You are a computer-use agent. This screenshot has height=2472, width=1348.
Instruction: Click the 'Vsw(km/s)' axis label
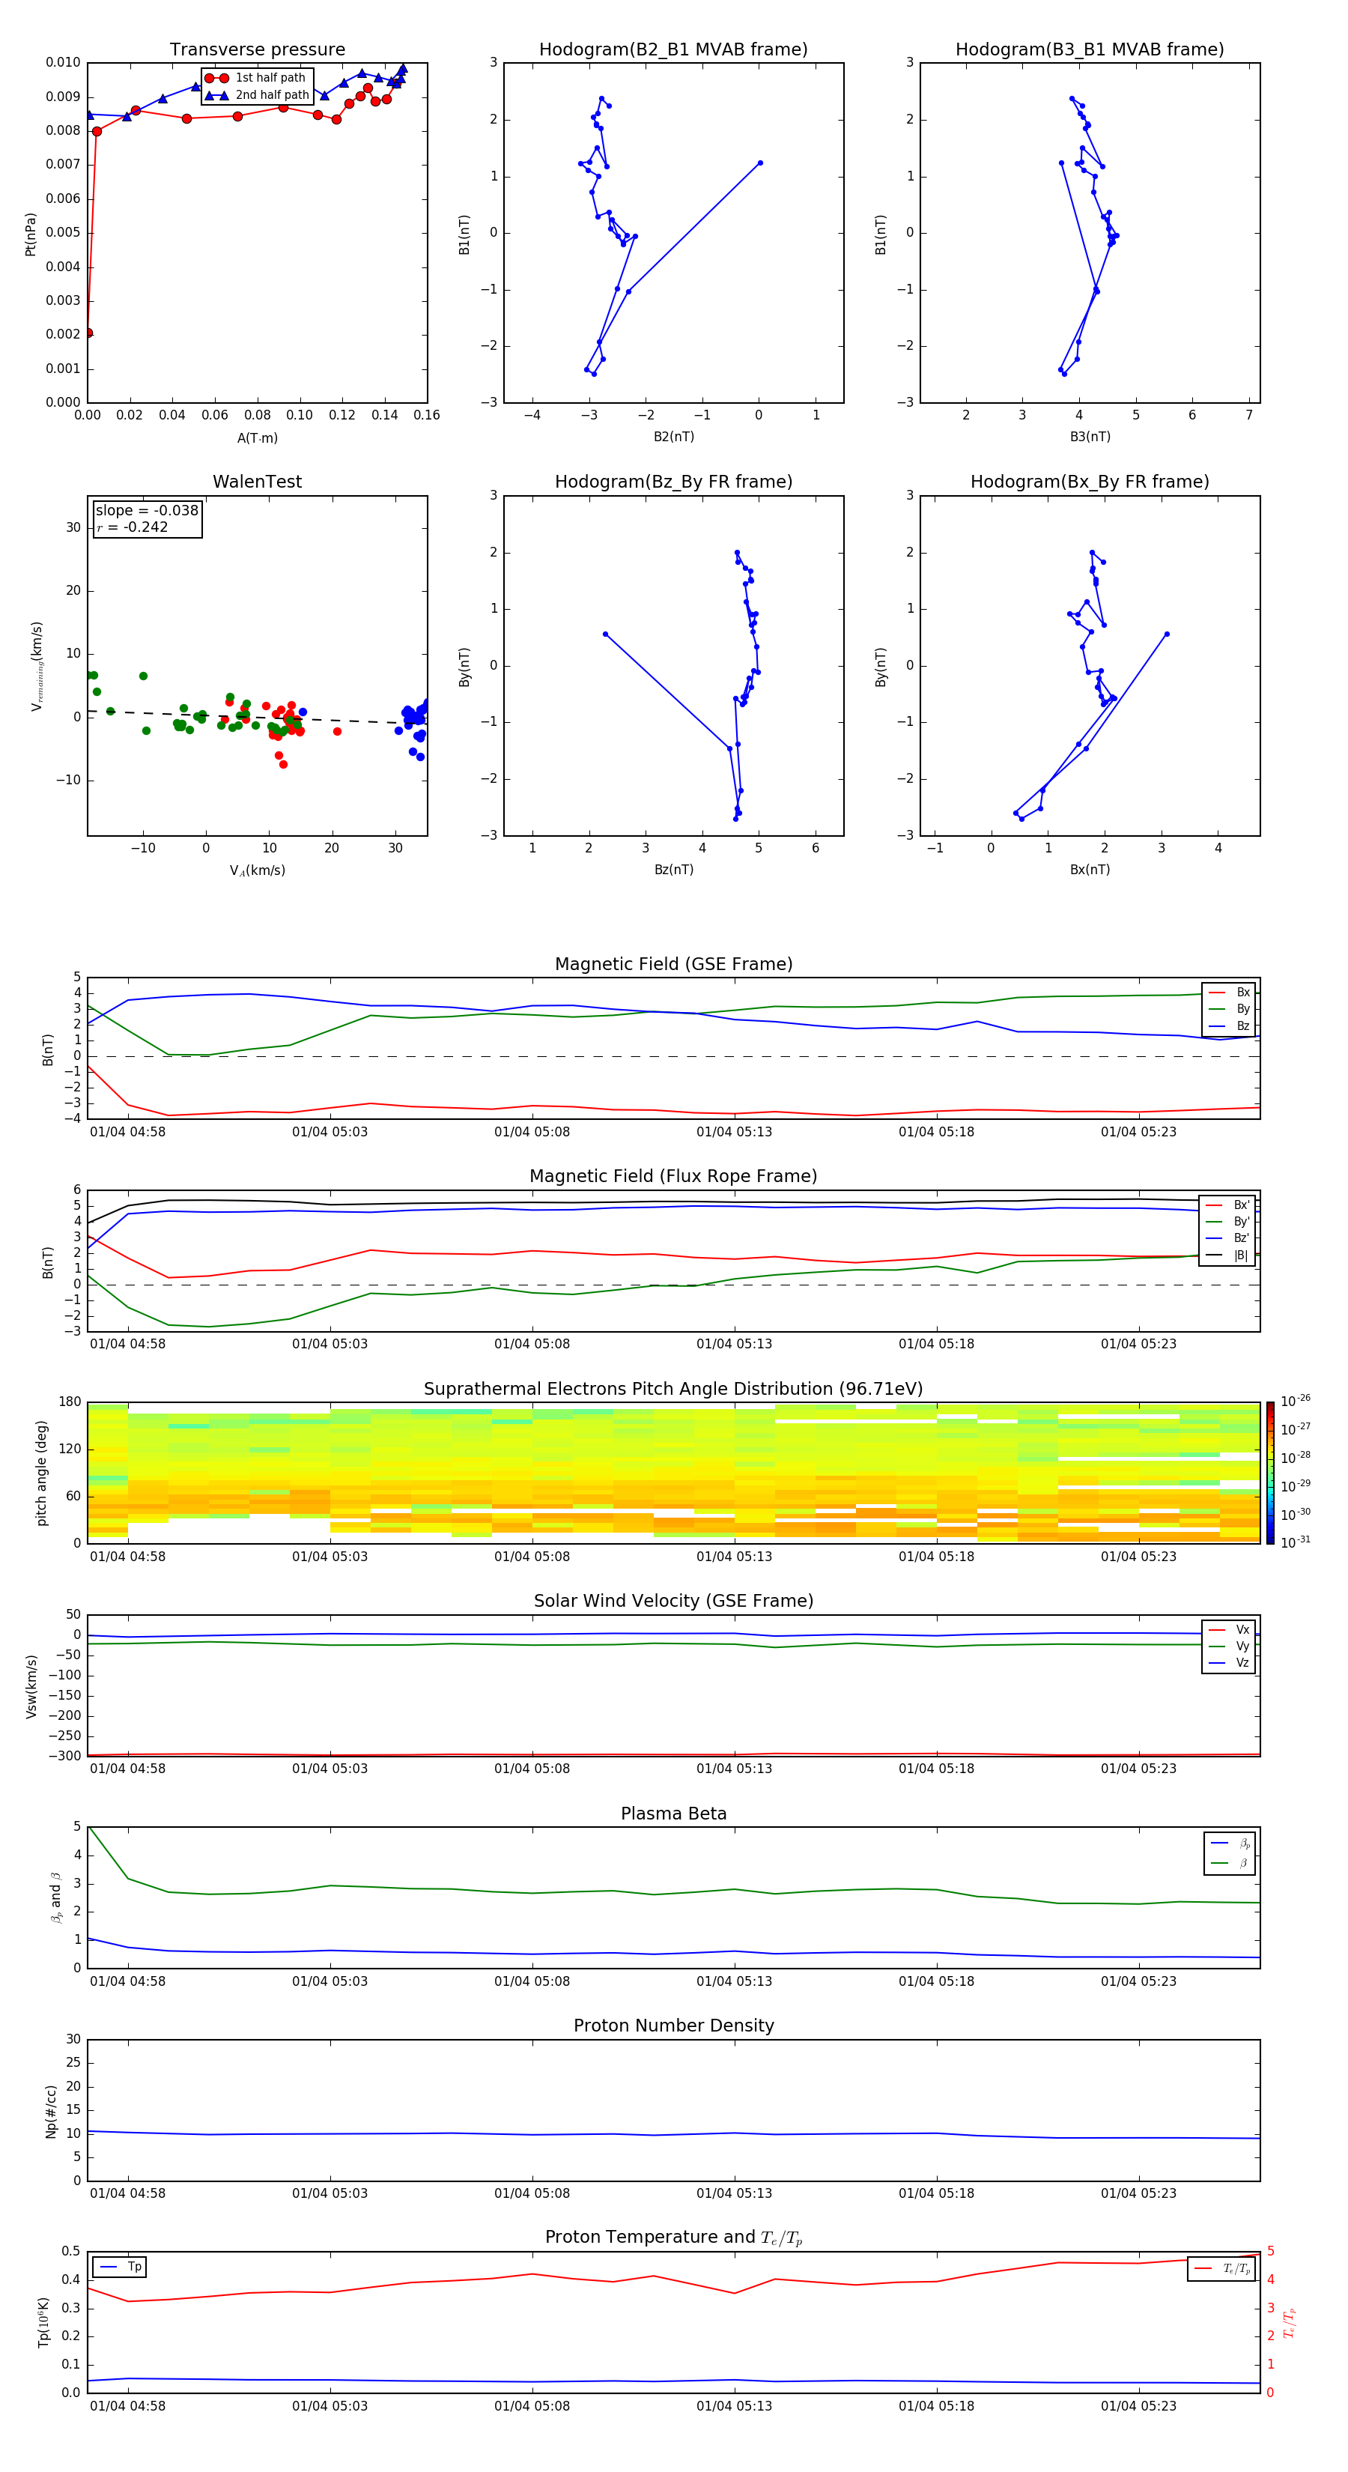31,1686
